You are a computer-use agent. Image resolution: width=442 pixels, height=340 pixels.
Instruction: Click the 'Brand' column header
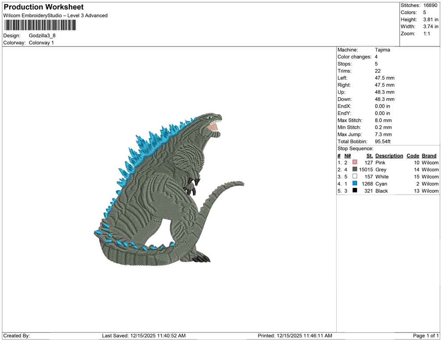click(429, 156)
